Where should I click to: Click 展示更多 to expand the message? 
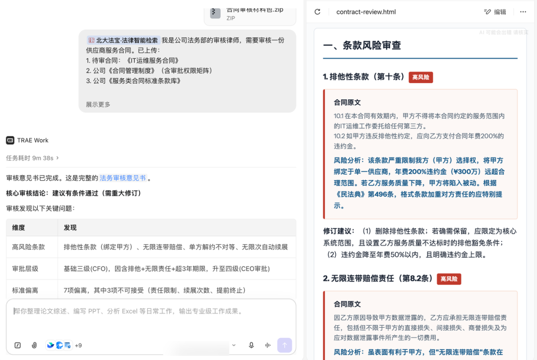(98, 105)
